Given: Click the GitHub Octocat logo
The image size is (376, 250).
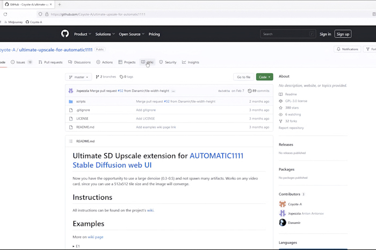Looking at the screenshot, I should [65, 34].
